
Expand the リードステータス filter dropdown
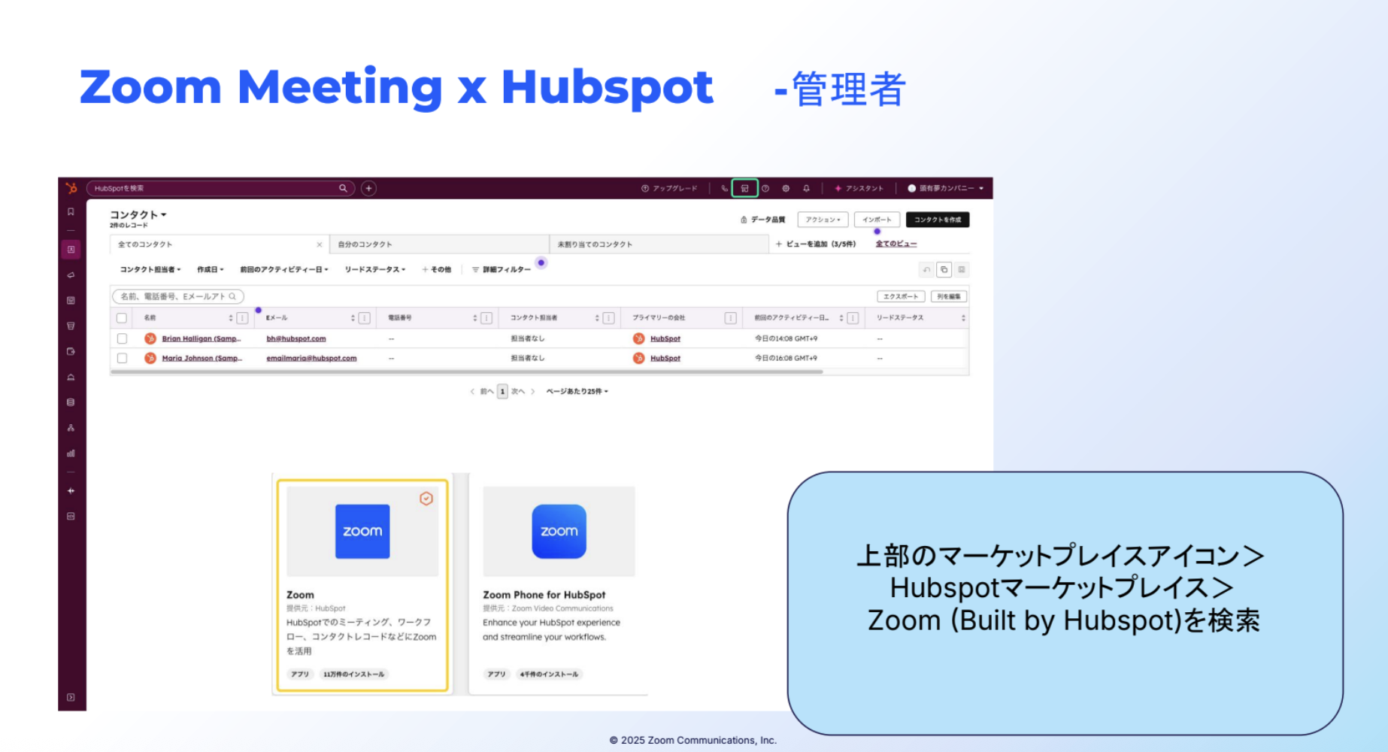pyautogui.click(x=374, y=269)
